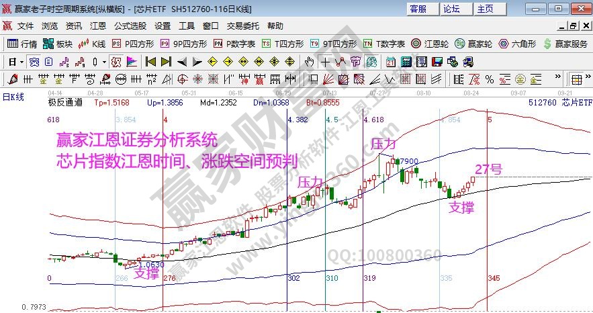Select the hand pan tool
593x313 pixels.
click(x=308, y=62)
